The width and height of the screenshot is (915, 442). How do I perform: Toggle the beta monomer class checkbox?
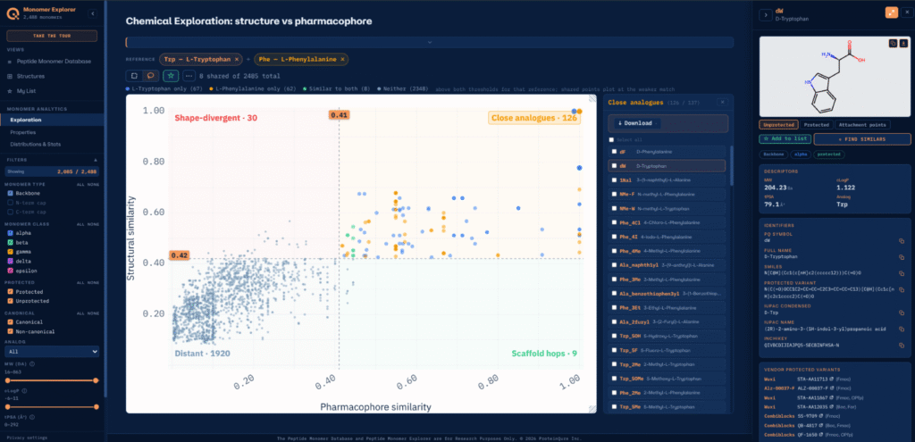click(10, 242)
